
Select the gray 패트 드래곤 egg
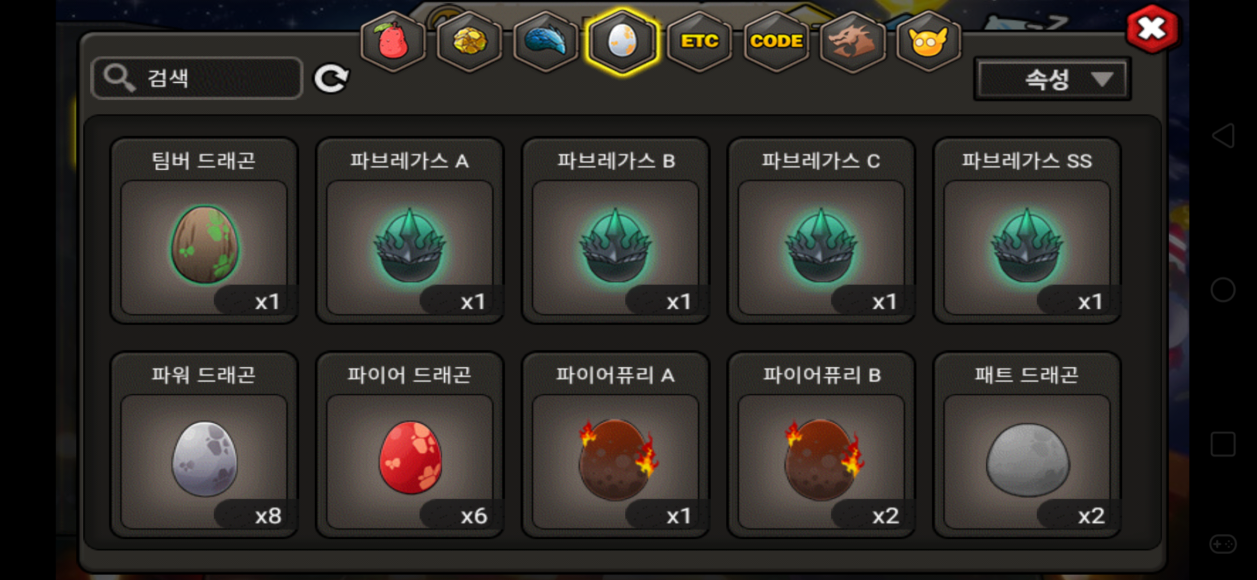click(x=1027, y=445)
